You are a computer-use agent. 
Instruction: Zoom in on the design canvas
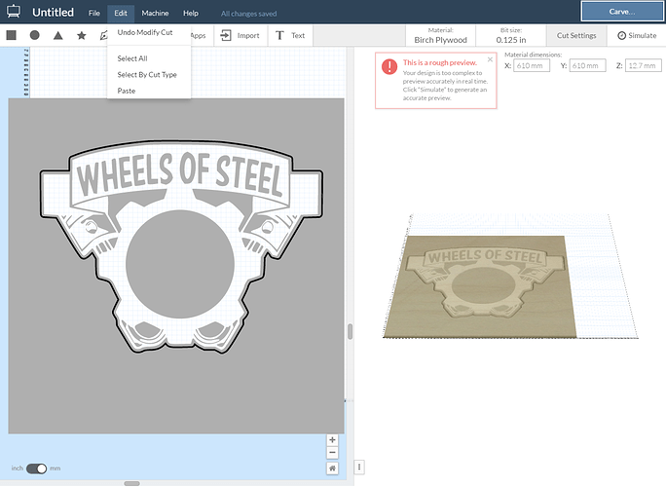point(332,440)
